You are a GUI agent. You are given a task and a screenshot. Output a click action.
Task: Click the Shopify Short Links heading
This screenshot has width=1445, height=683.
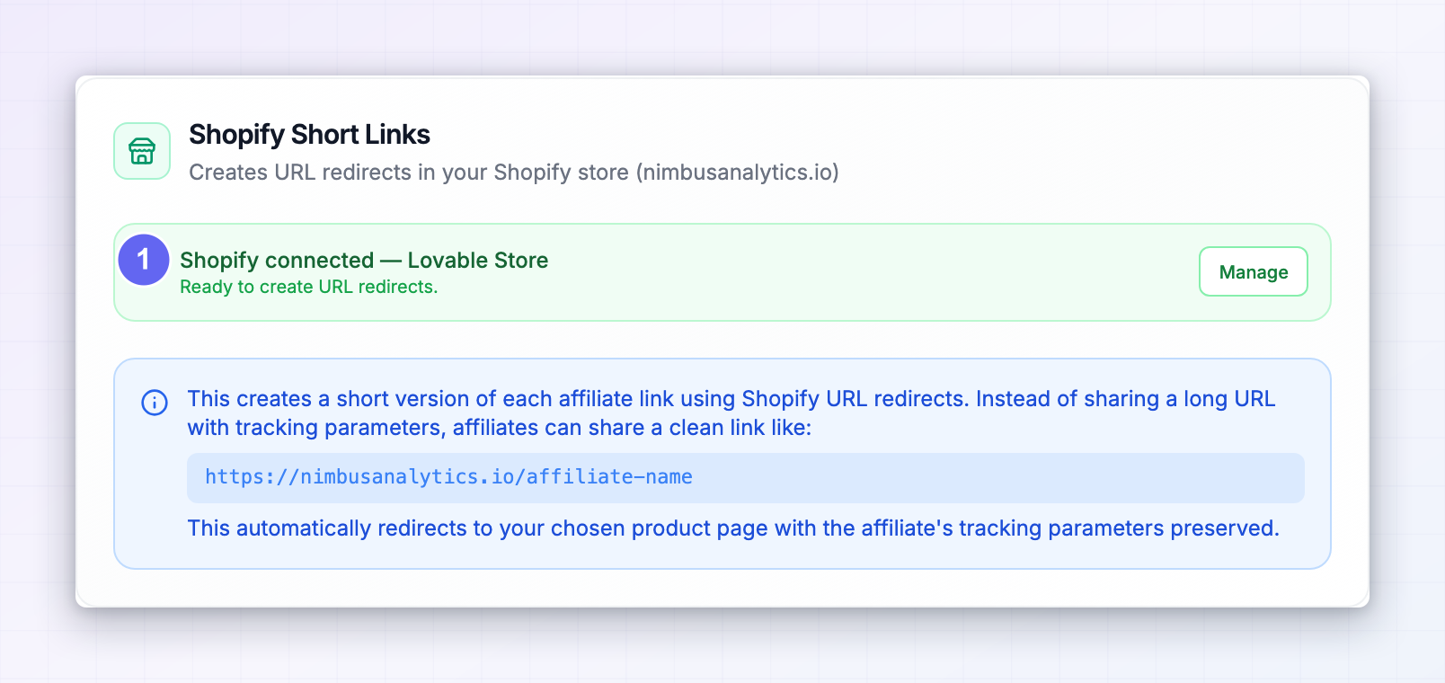309,135
